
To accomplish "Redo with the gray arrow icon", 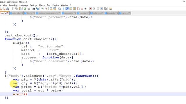I will [29, 9].
